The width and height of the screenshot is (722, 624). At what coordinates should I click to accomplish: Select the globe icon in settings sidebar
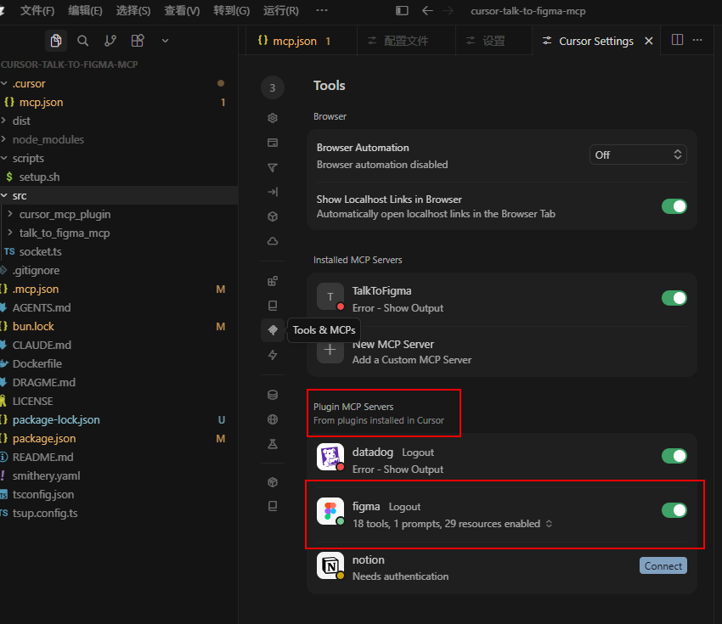click(273, 419)
